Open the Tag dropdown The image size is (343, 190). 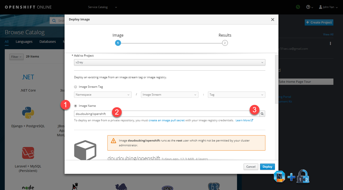[x=237, y=95]
